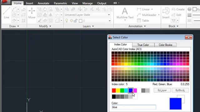Open the Color Books tab
This screenshot has width=200, height=112.
[165, 45]
